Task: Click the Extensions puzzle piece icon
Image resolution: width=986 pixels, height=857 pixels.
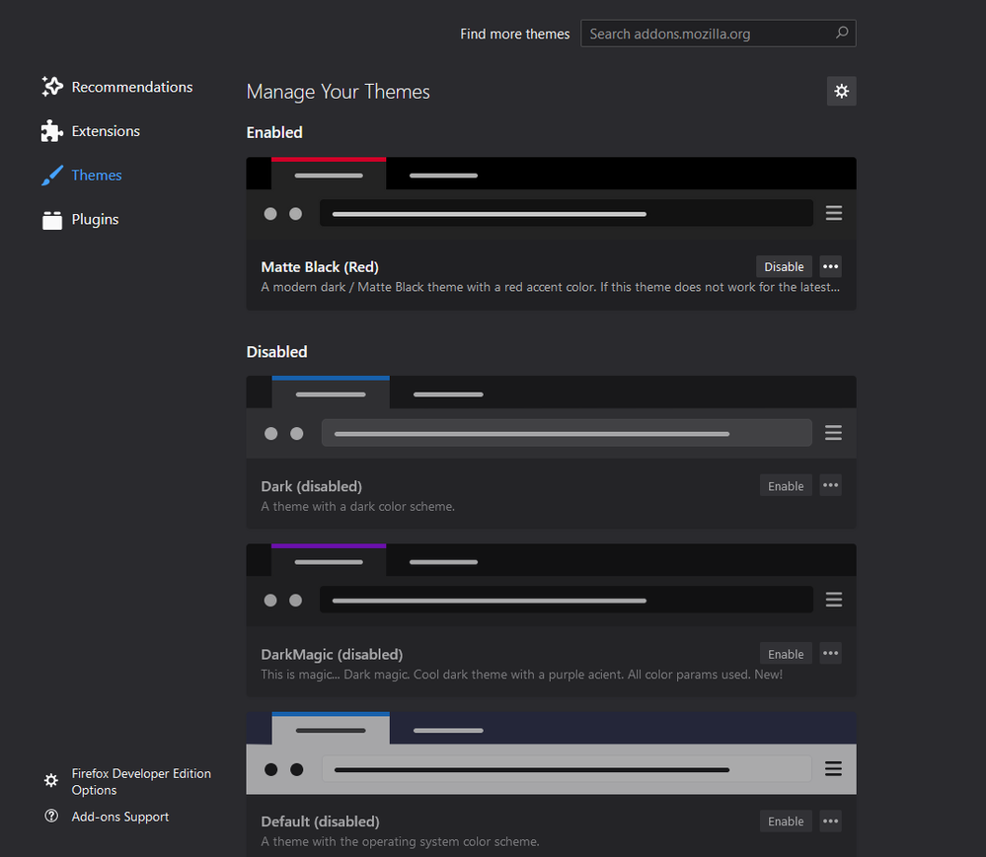Action: click(x=52, y=131)
